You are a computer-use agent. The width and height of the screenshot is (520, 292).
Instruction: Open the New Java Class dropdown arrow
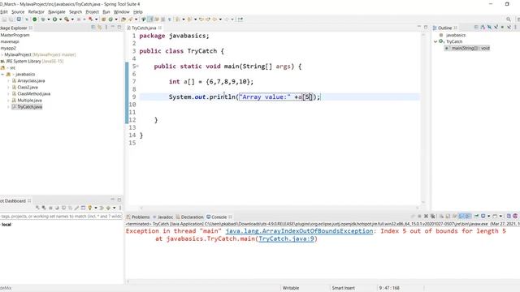pos(116,19)
